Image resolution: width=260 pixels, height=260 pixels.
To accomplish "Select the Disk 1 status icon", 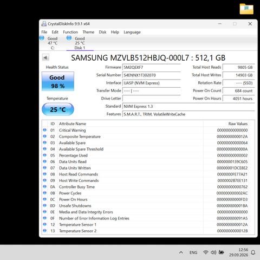I will tap(69, 38).
